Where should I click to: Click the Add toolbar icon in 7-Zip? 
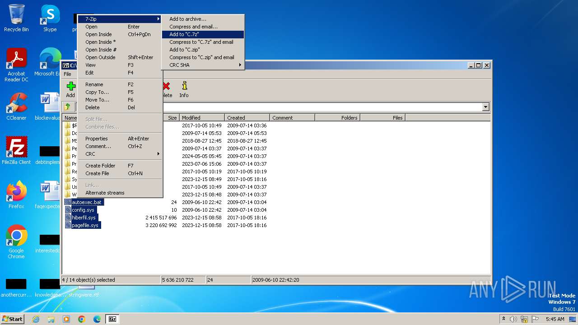(x=70, y=89)
